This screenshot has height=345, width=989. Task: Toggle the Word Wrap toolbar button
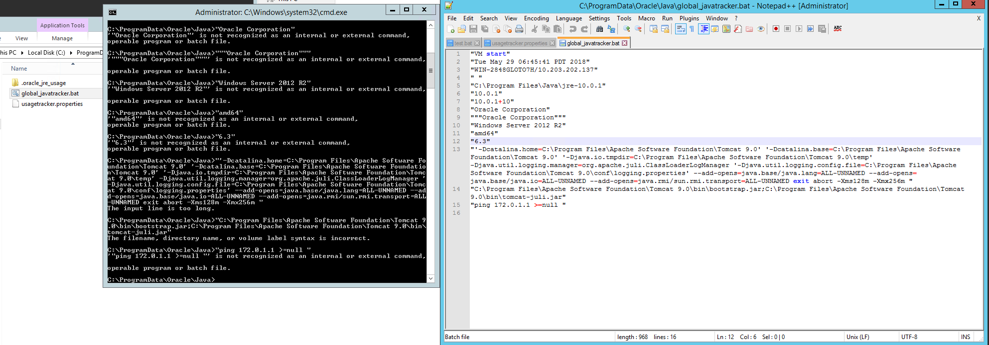tap(681, 29)
